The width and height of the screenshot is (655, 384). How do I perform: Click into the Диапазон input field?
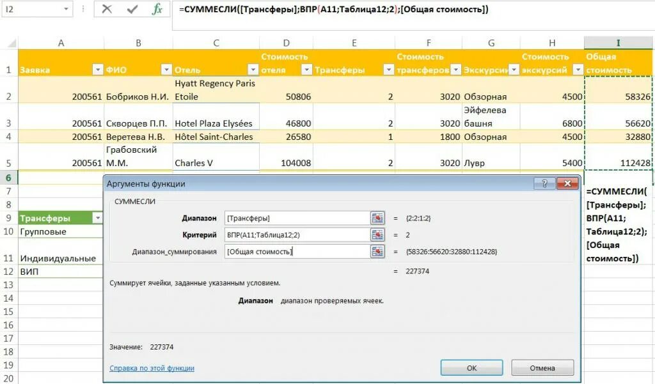click(297, 218)
